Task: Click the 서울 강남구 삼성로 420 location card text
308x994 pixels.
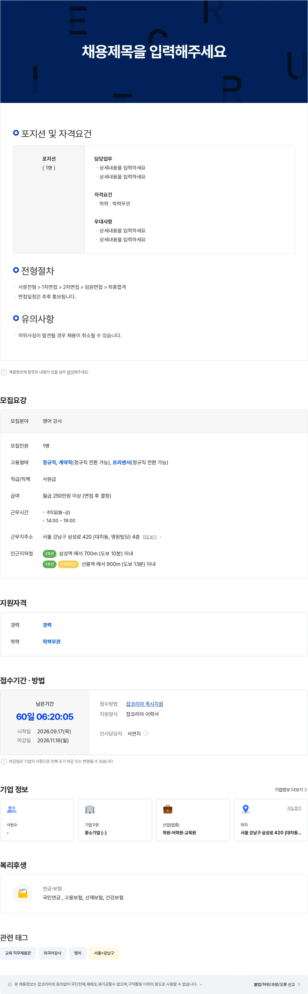Action: coord(271,833)
